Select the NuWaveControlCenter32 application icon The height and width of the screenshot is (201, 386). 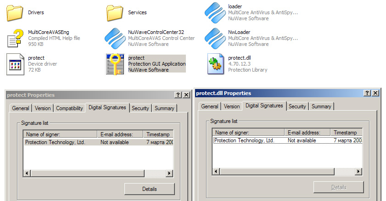(x=115, y=39)
